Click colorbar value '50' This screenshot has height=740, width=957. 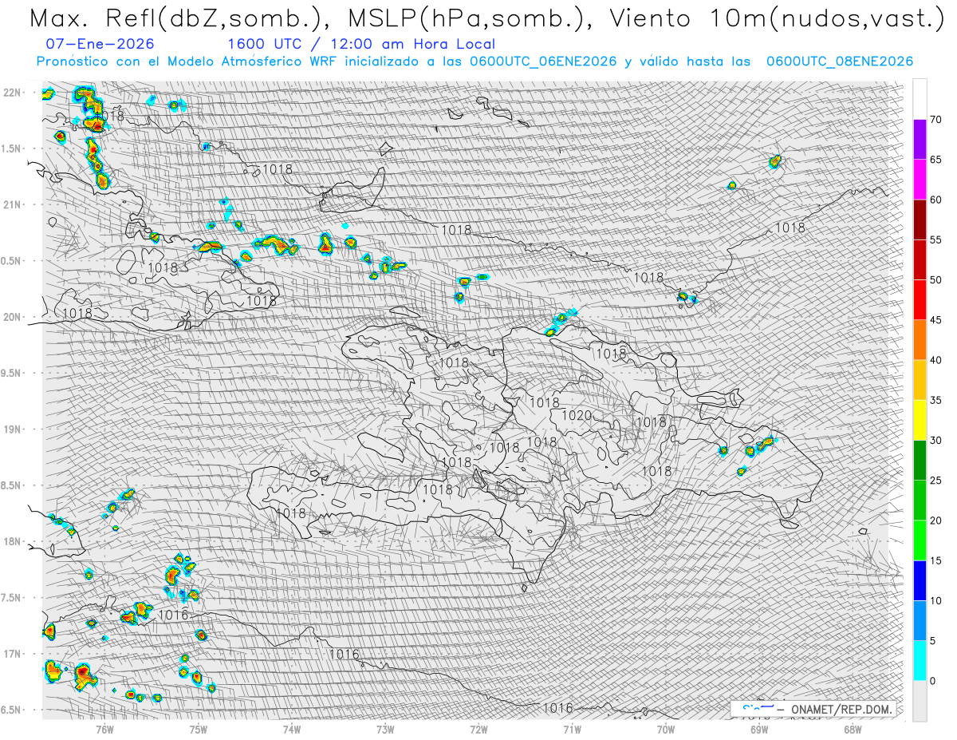point(935,280)
